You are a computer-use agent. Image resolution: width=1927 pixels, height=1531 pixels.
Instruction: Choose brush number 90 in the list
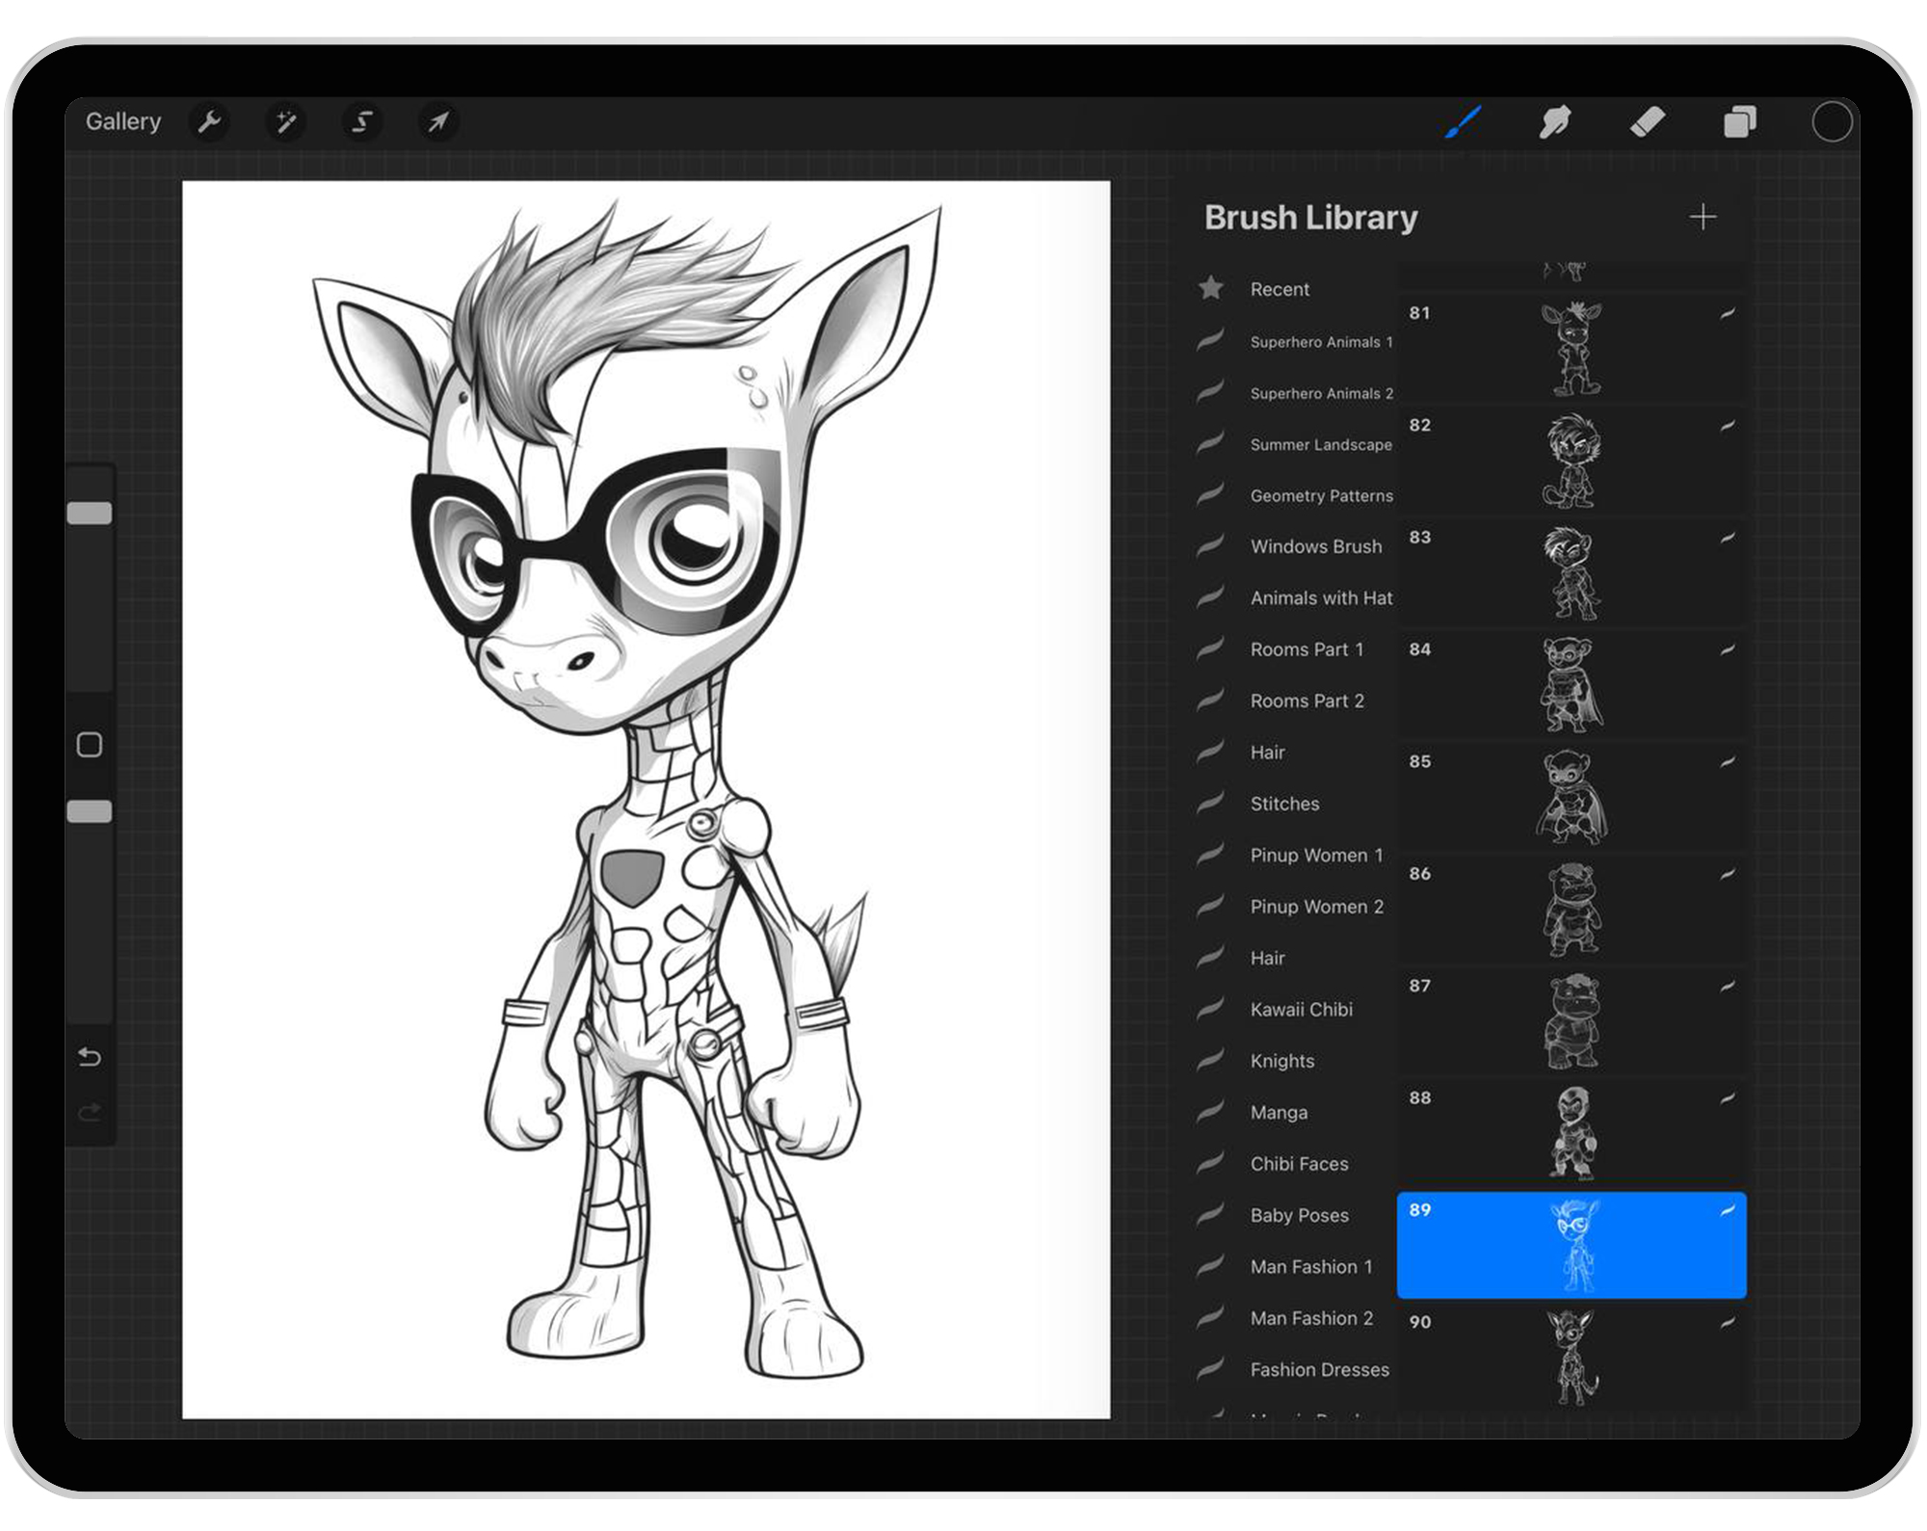[x=1571, y=1357]
